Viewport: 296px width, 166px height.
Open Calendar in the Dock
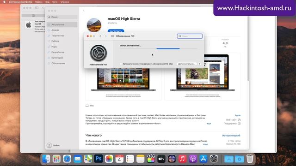(x=119, y=159)
